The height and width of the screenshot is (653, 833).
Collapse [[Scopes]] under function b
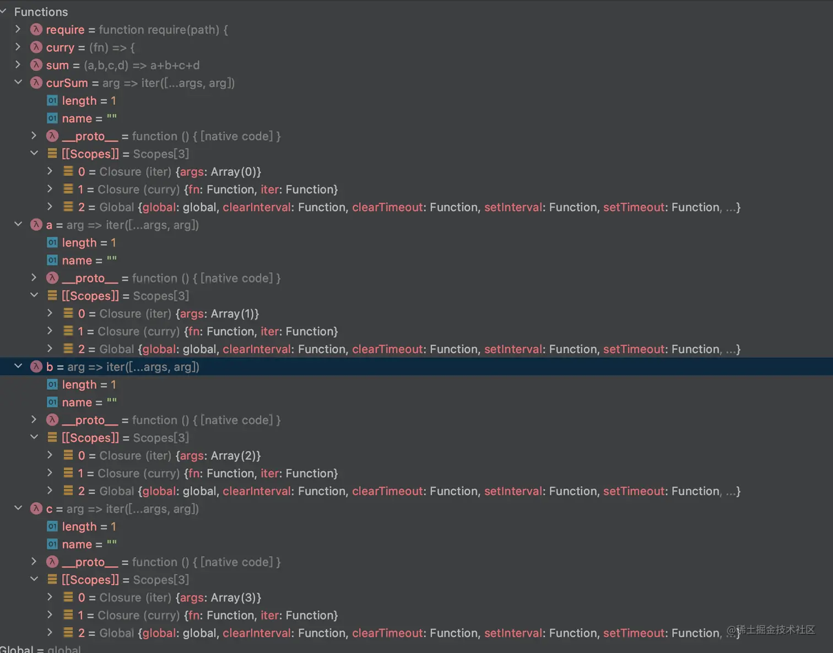[x=34, y=438]
